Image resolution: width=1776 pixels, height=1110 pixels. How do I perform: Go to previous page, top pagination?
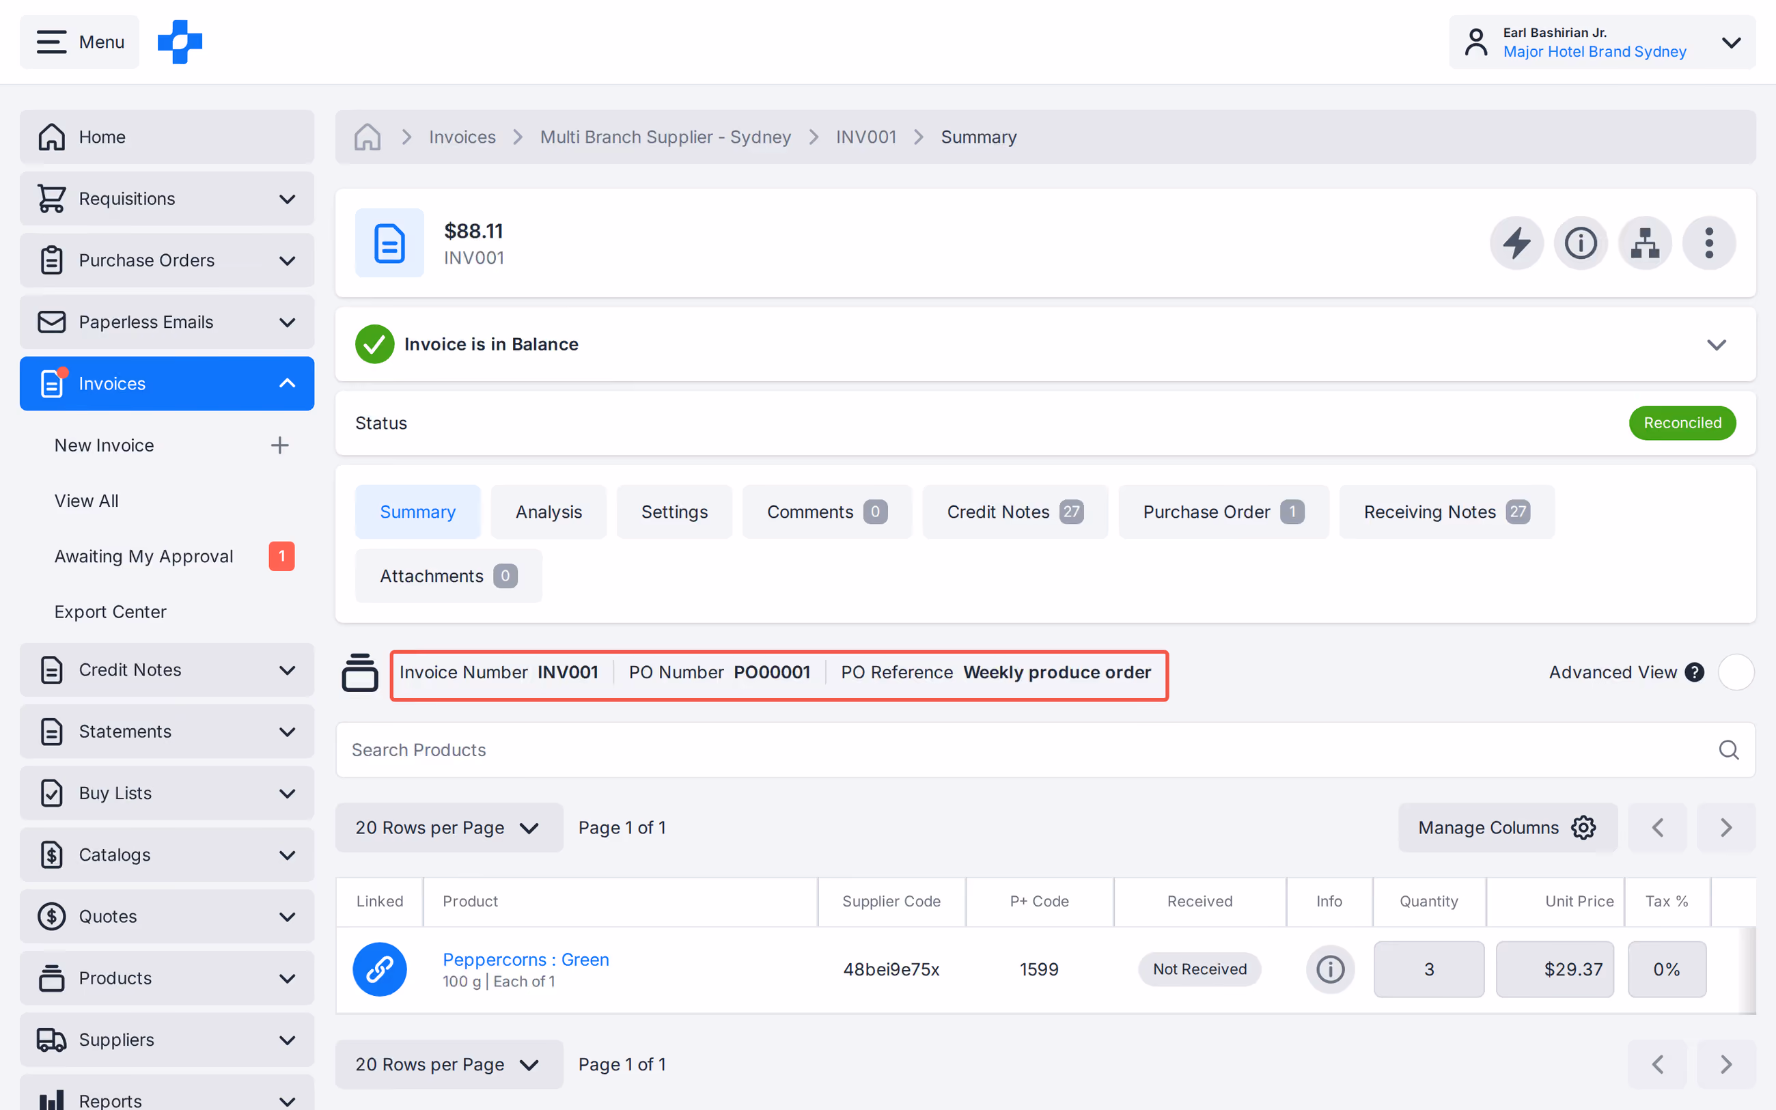tap(1657, 827)
